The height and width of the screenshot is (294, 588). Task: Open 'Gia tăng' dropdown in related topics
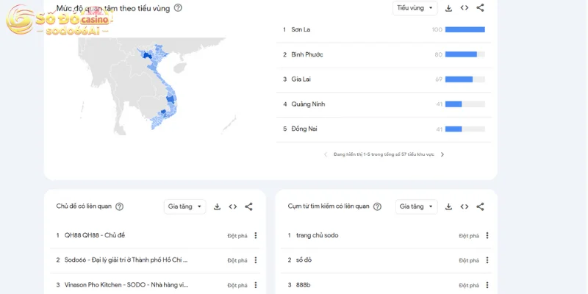184,207
